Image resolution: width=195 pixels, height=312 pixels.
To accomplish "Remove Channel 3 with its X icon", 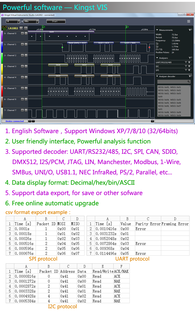I will coord(26,66).
